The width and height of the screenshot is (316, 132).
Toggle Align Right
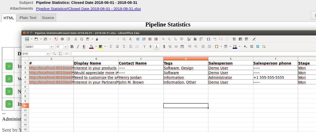coord(123,47)
